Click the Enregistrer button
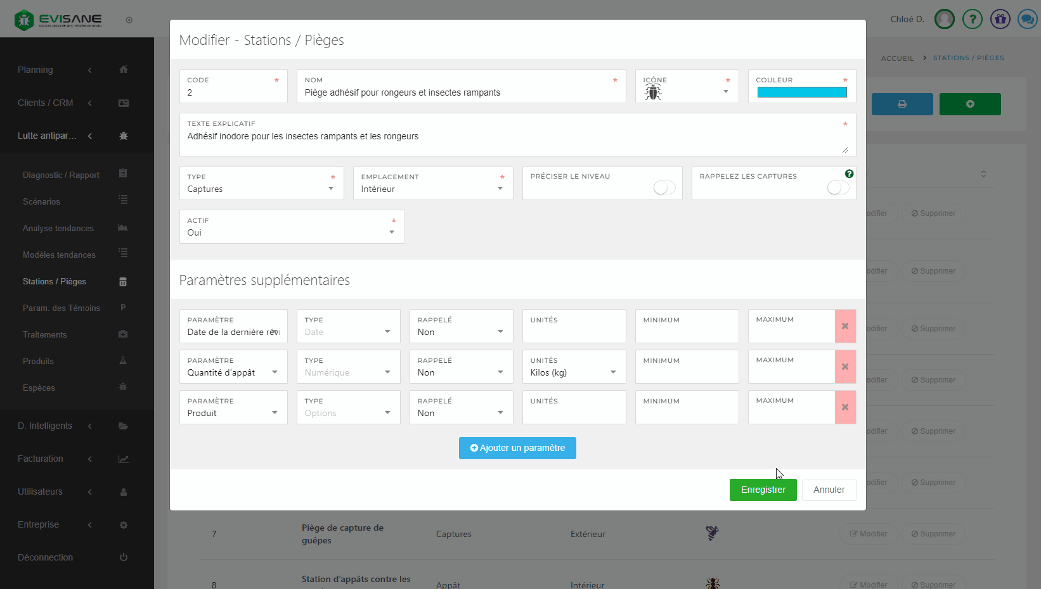 click(763, 490)
